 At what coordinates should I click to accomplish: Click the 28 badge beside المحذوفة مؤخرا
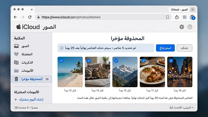click(47, 79)
